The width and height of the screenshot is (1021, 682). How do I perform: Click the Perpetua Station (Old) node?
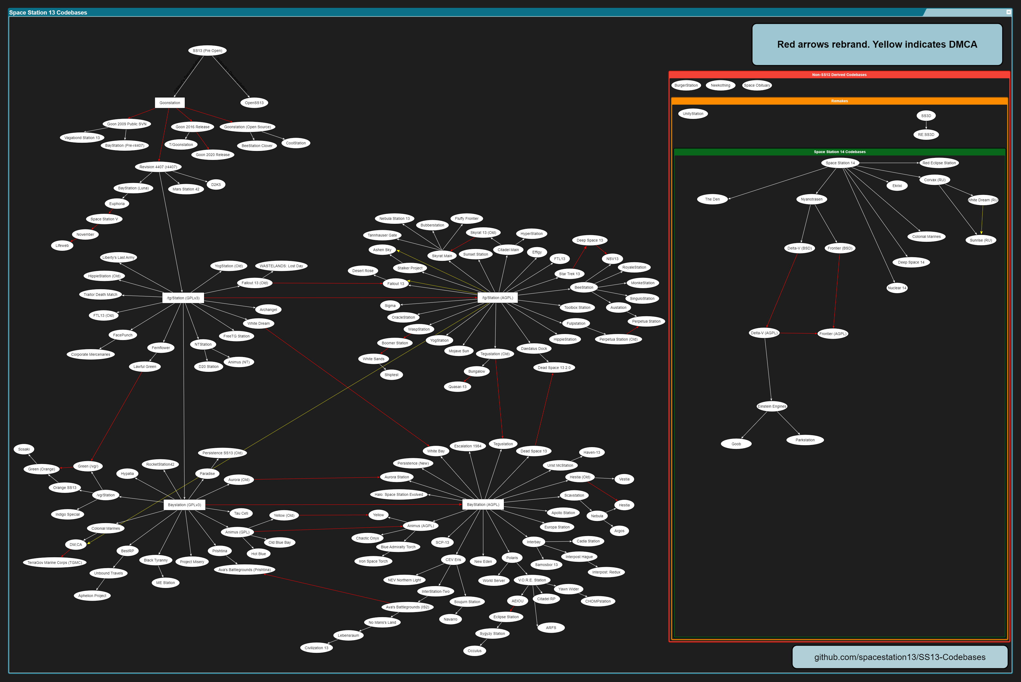618,339
